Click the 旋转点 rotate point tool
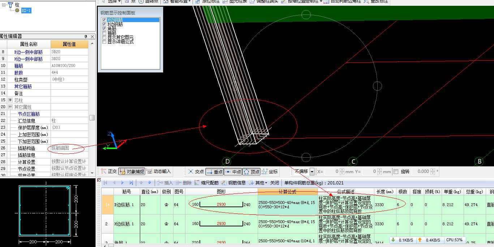 (x=149, y=1)
